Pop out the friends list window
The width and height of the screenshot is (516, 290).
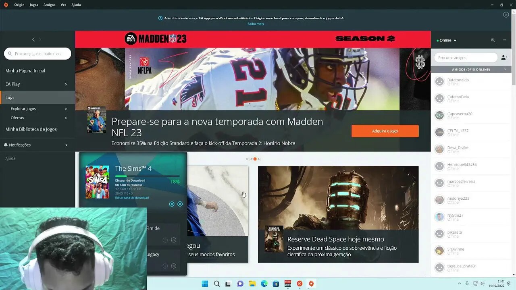(x=493, y=40)
